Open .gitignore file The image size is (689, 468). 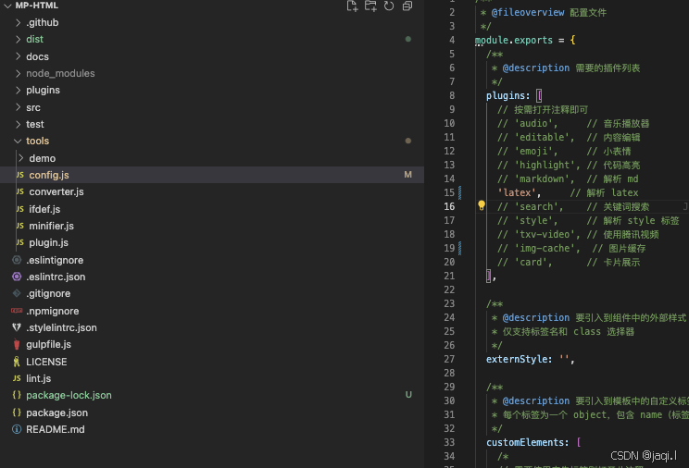pyautogui.click(x=48, y=294)
